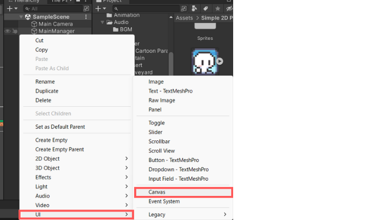
Task: Toggle the MainManager visibility eye icon
Action: pyautogui.click(x=8, y=31)
